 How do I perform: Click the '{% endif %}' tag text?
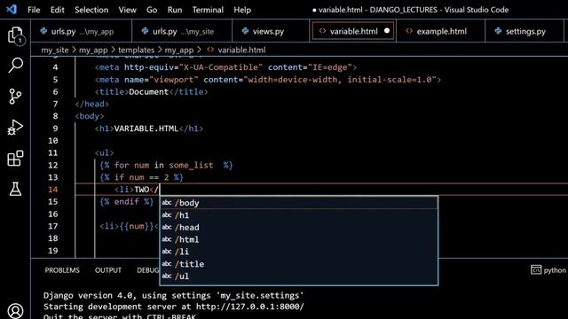point(126,201)
